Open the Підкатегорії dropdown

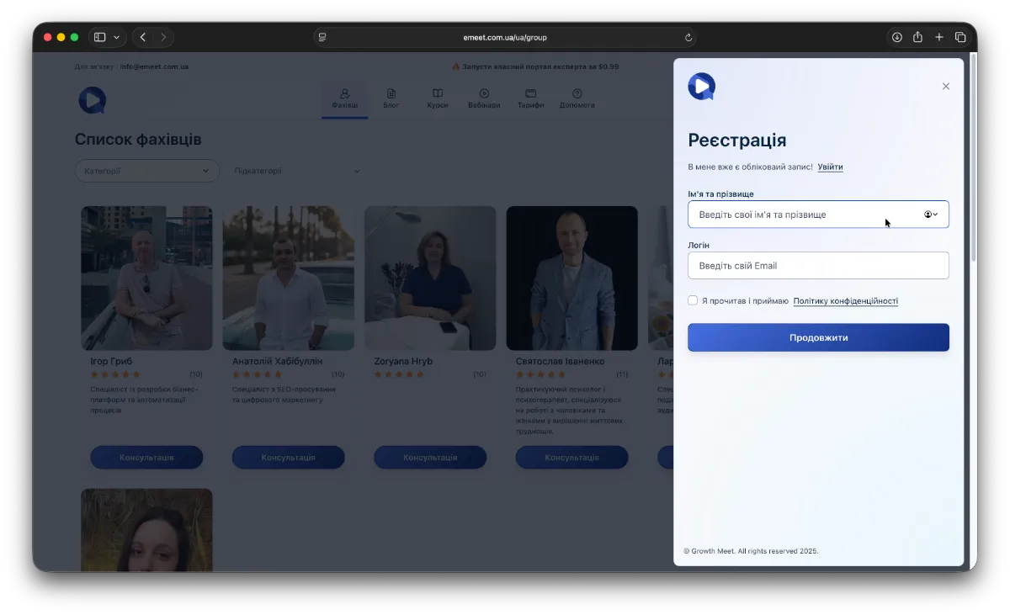[297, 171]
